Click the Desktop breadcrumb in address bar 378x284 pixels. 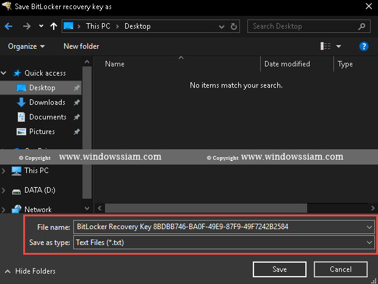137,26
